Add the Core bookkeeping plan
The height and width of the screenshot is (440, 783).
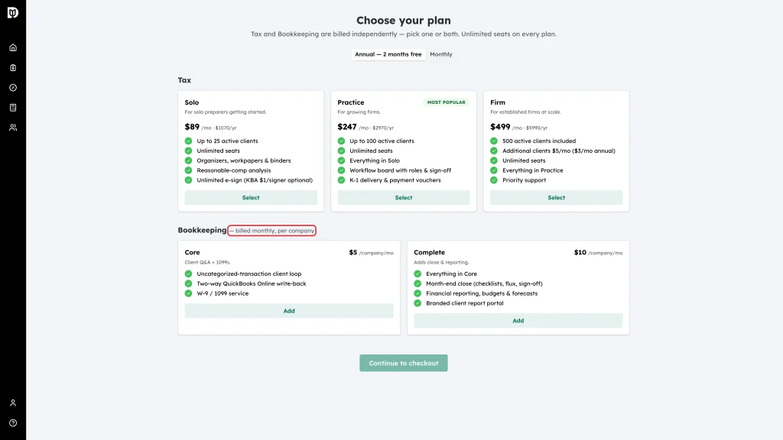[x=289, y=311]
